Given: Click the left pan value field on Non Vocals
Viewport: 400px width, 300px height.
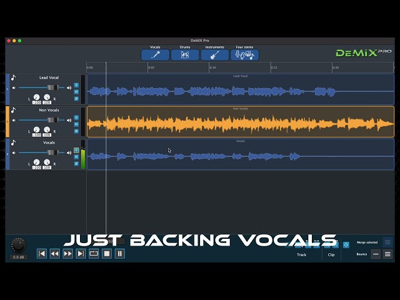Looking at the screenshot, I should (x=37, y=135).
